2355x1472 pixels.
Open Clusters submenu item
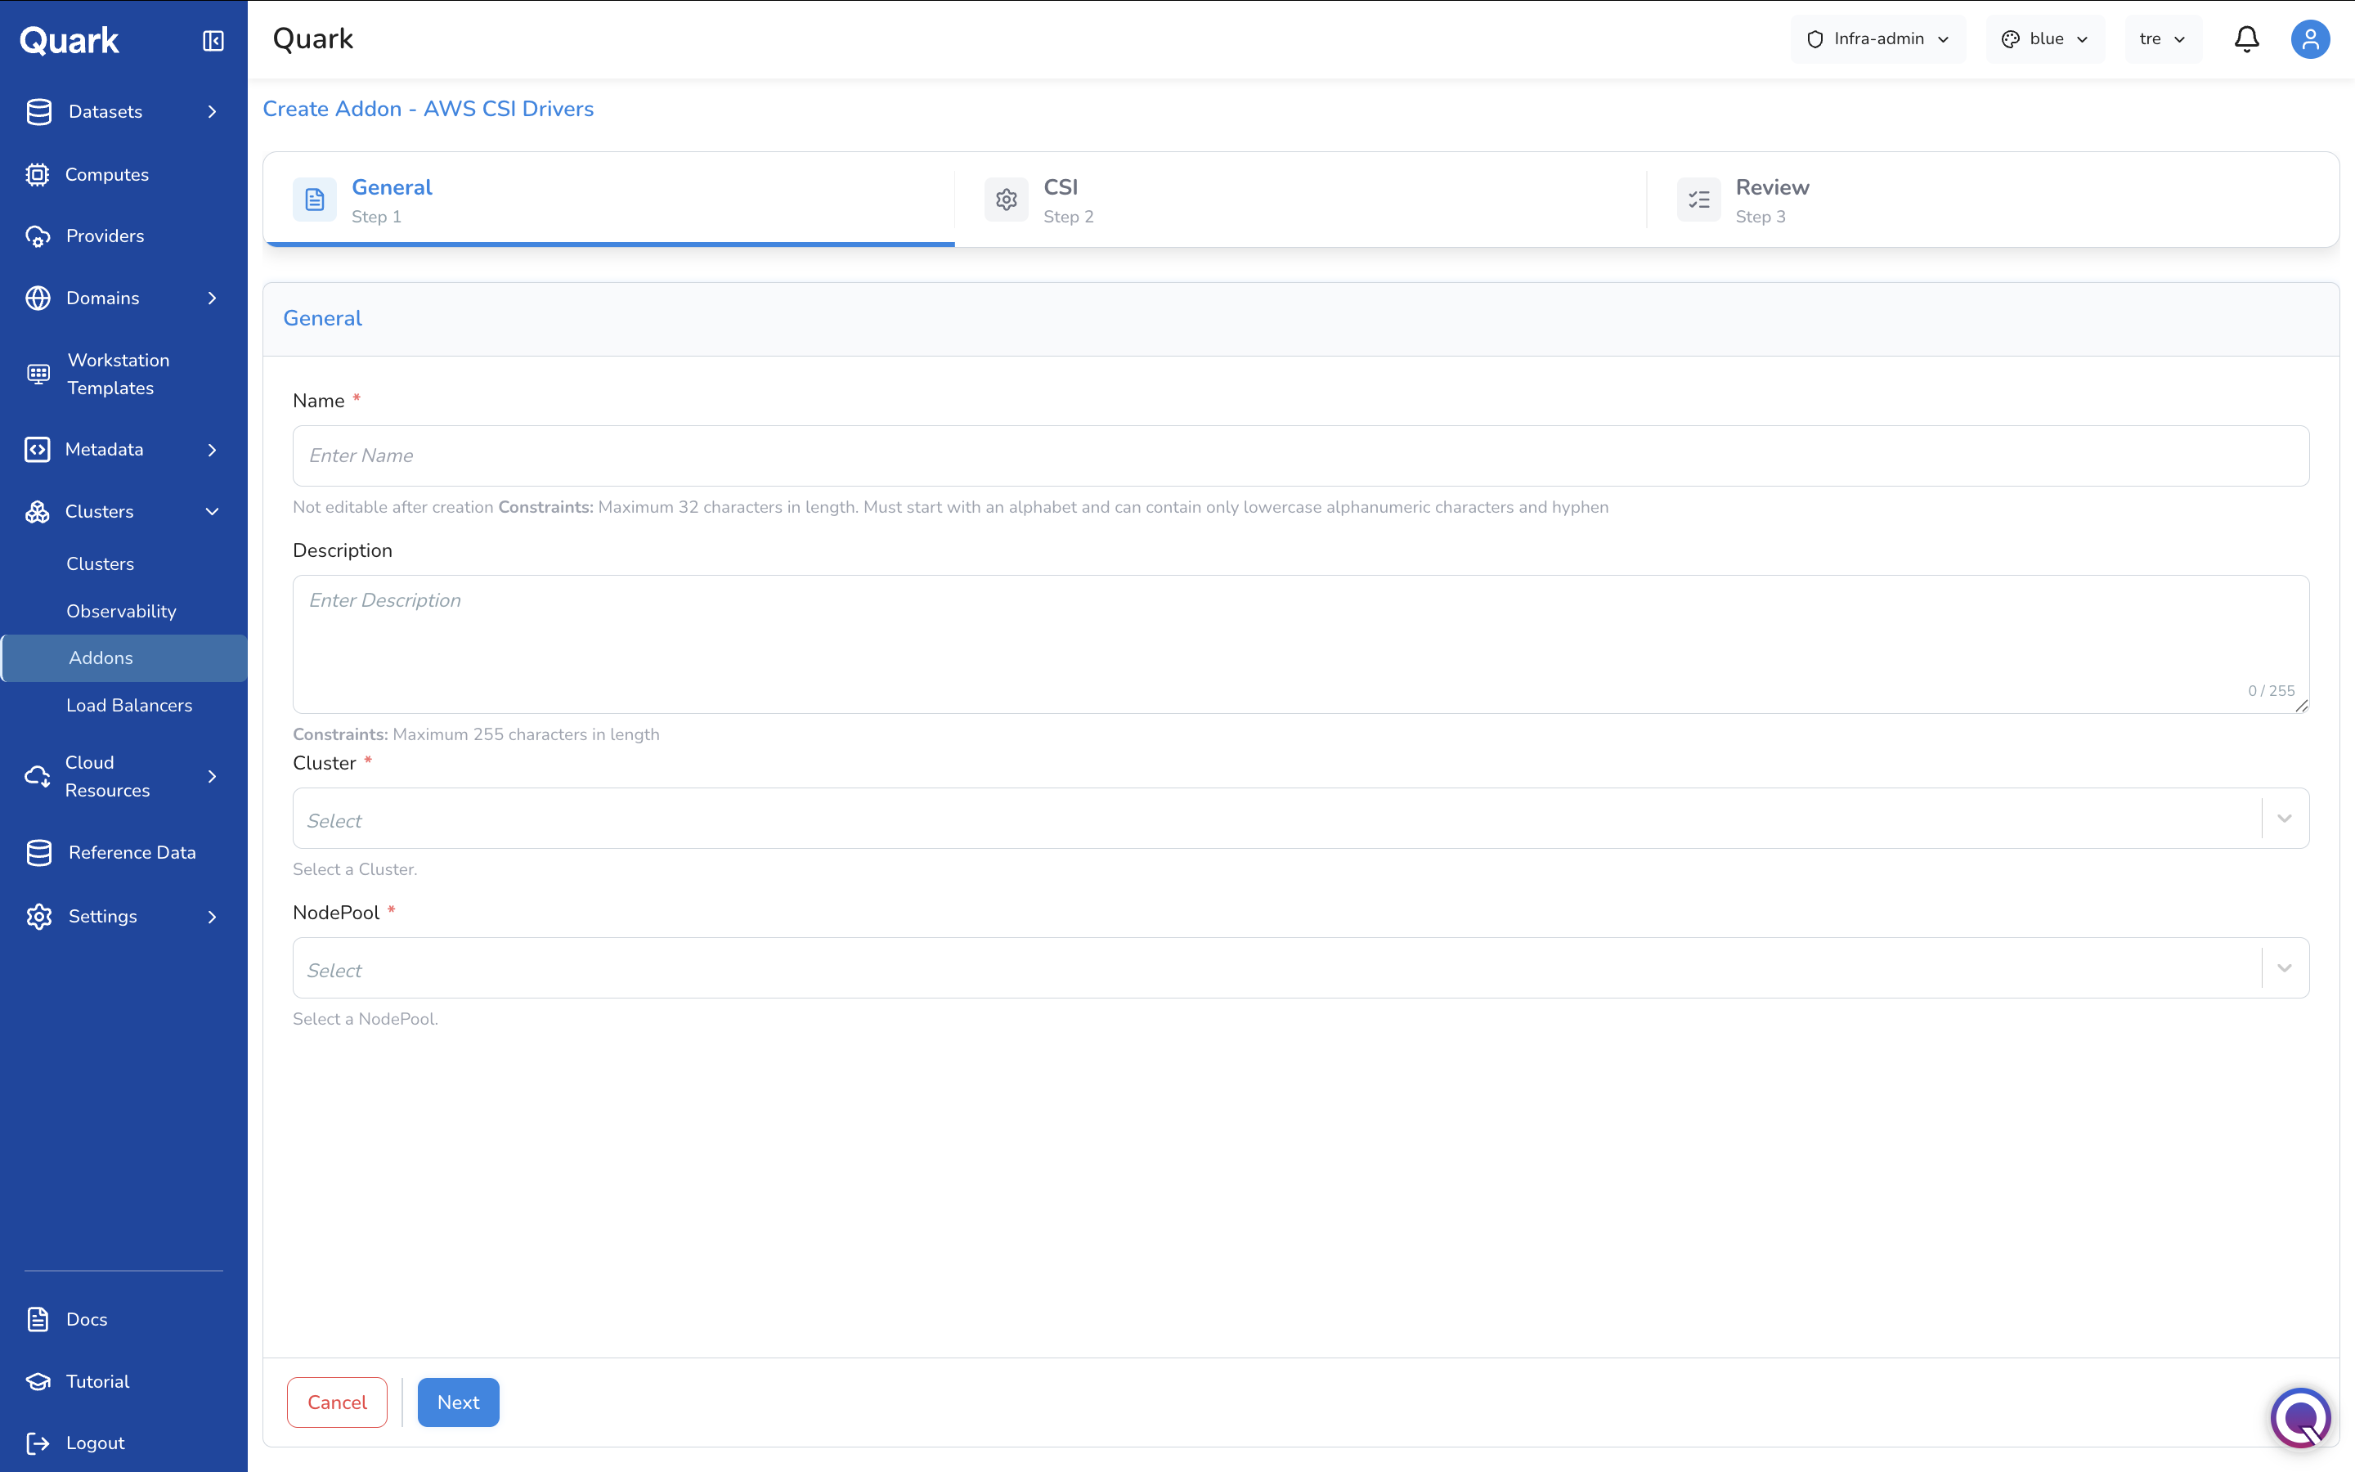click(101, 563)
